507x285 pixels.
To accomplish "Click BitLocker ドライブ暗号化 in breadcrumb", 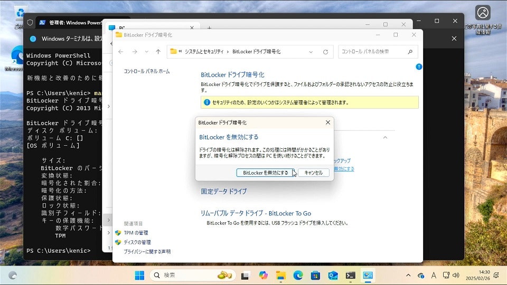I will 257,52.
